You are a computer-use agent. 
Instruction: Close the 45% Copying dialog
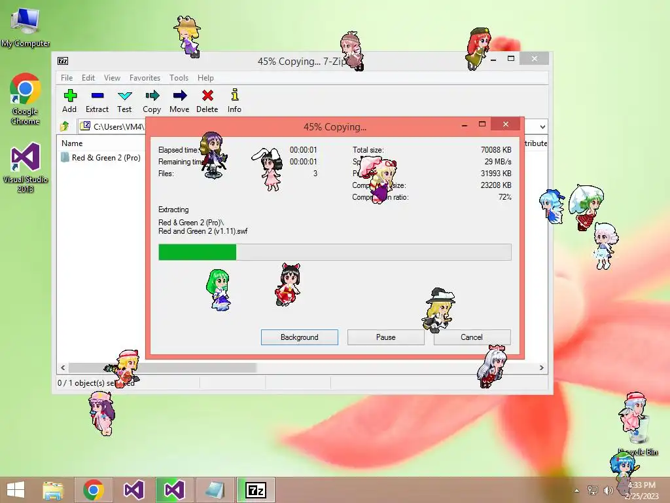pos(506,124)
